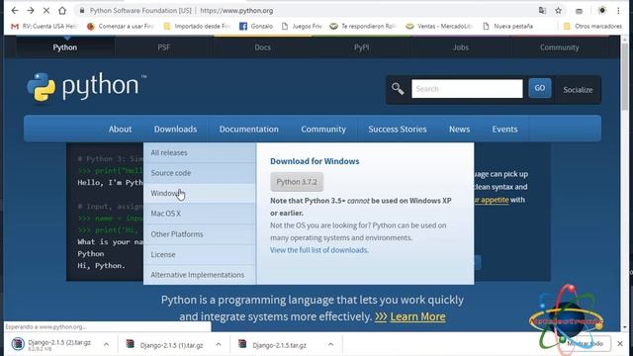Image resolution: width=633 pixels, height=356 pixels.
Task: Select the Docs top tab
Action: pos(262,47)
